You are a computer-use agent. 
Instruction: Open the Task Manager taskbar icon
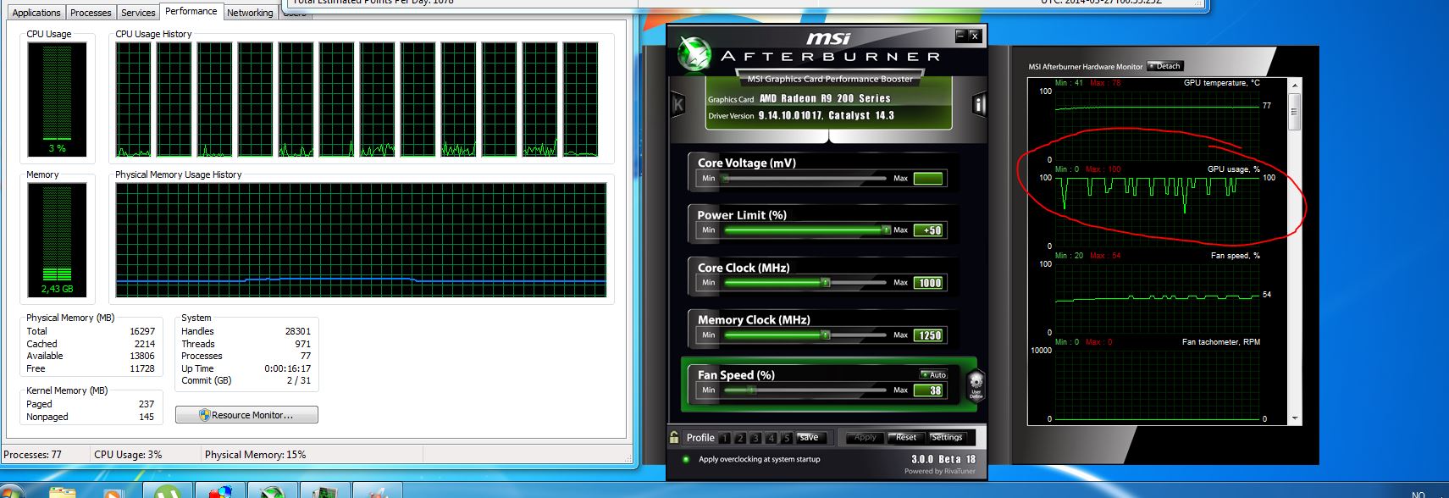pos(324,491)
